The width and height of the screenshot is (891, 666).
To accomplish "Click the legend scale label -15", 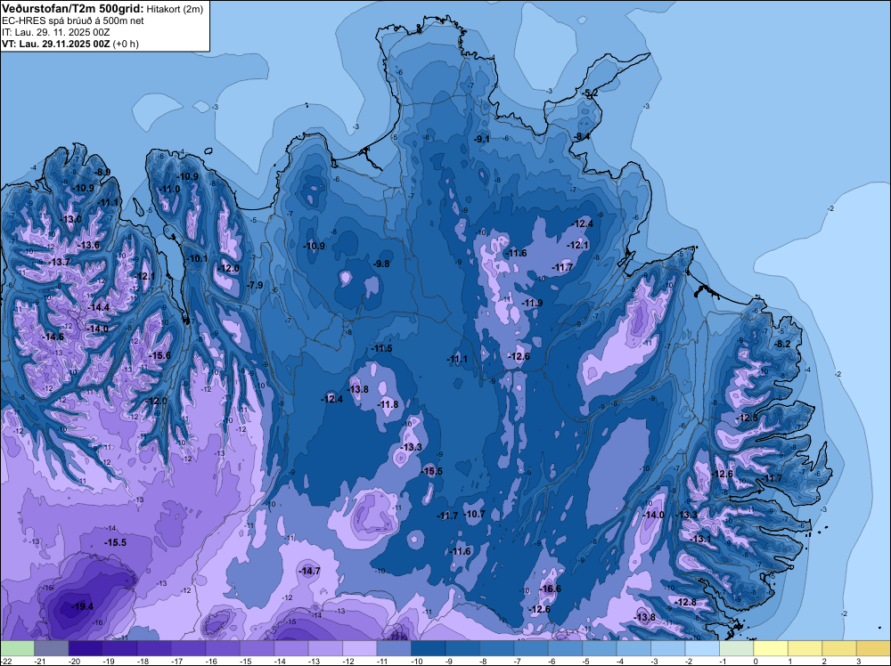I will pyautogui.click(x=246, y=662).
